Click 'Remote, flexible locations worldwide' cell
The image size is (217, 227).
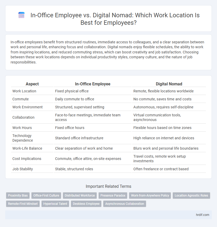(x=163, y=91)
